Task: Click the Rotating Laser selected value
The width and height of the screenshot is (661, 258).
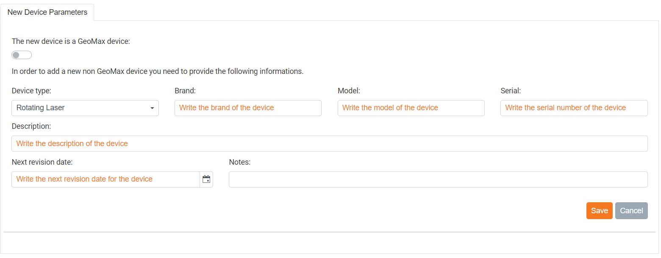Action: click(x=41, y=108)
